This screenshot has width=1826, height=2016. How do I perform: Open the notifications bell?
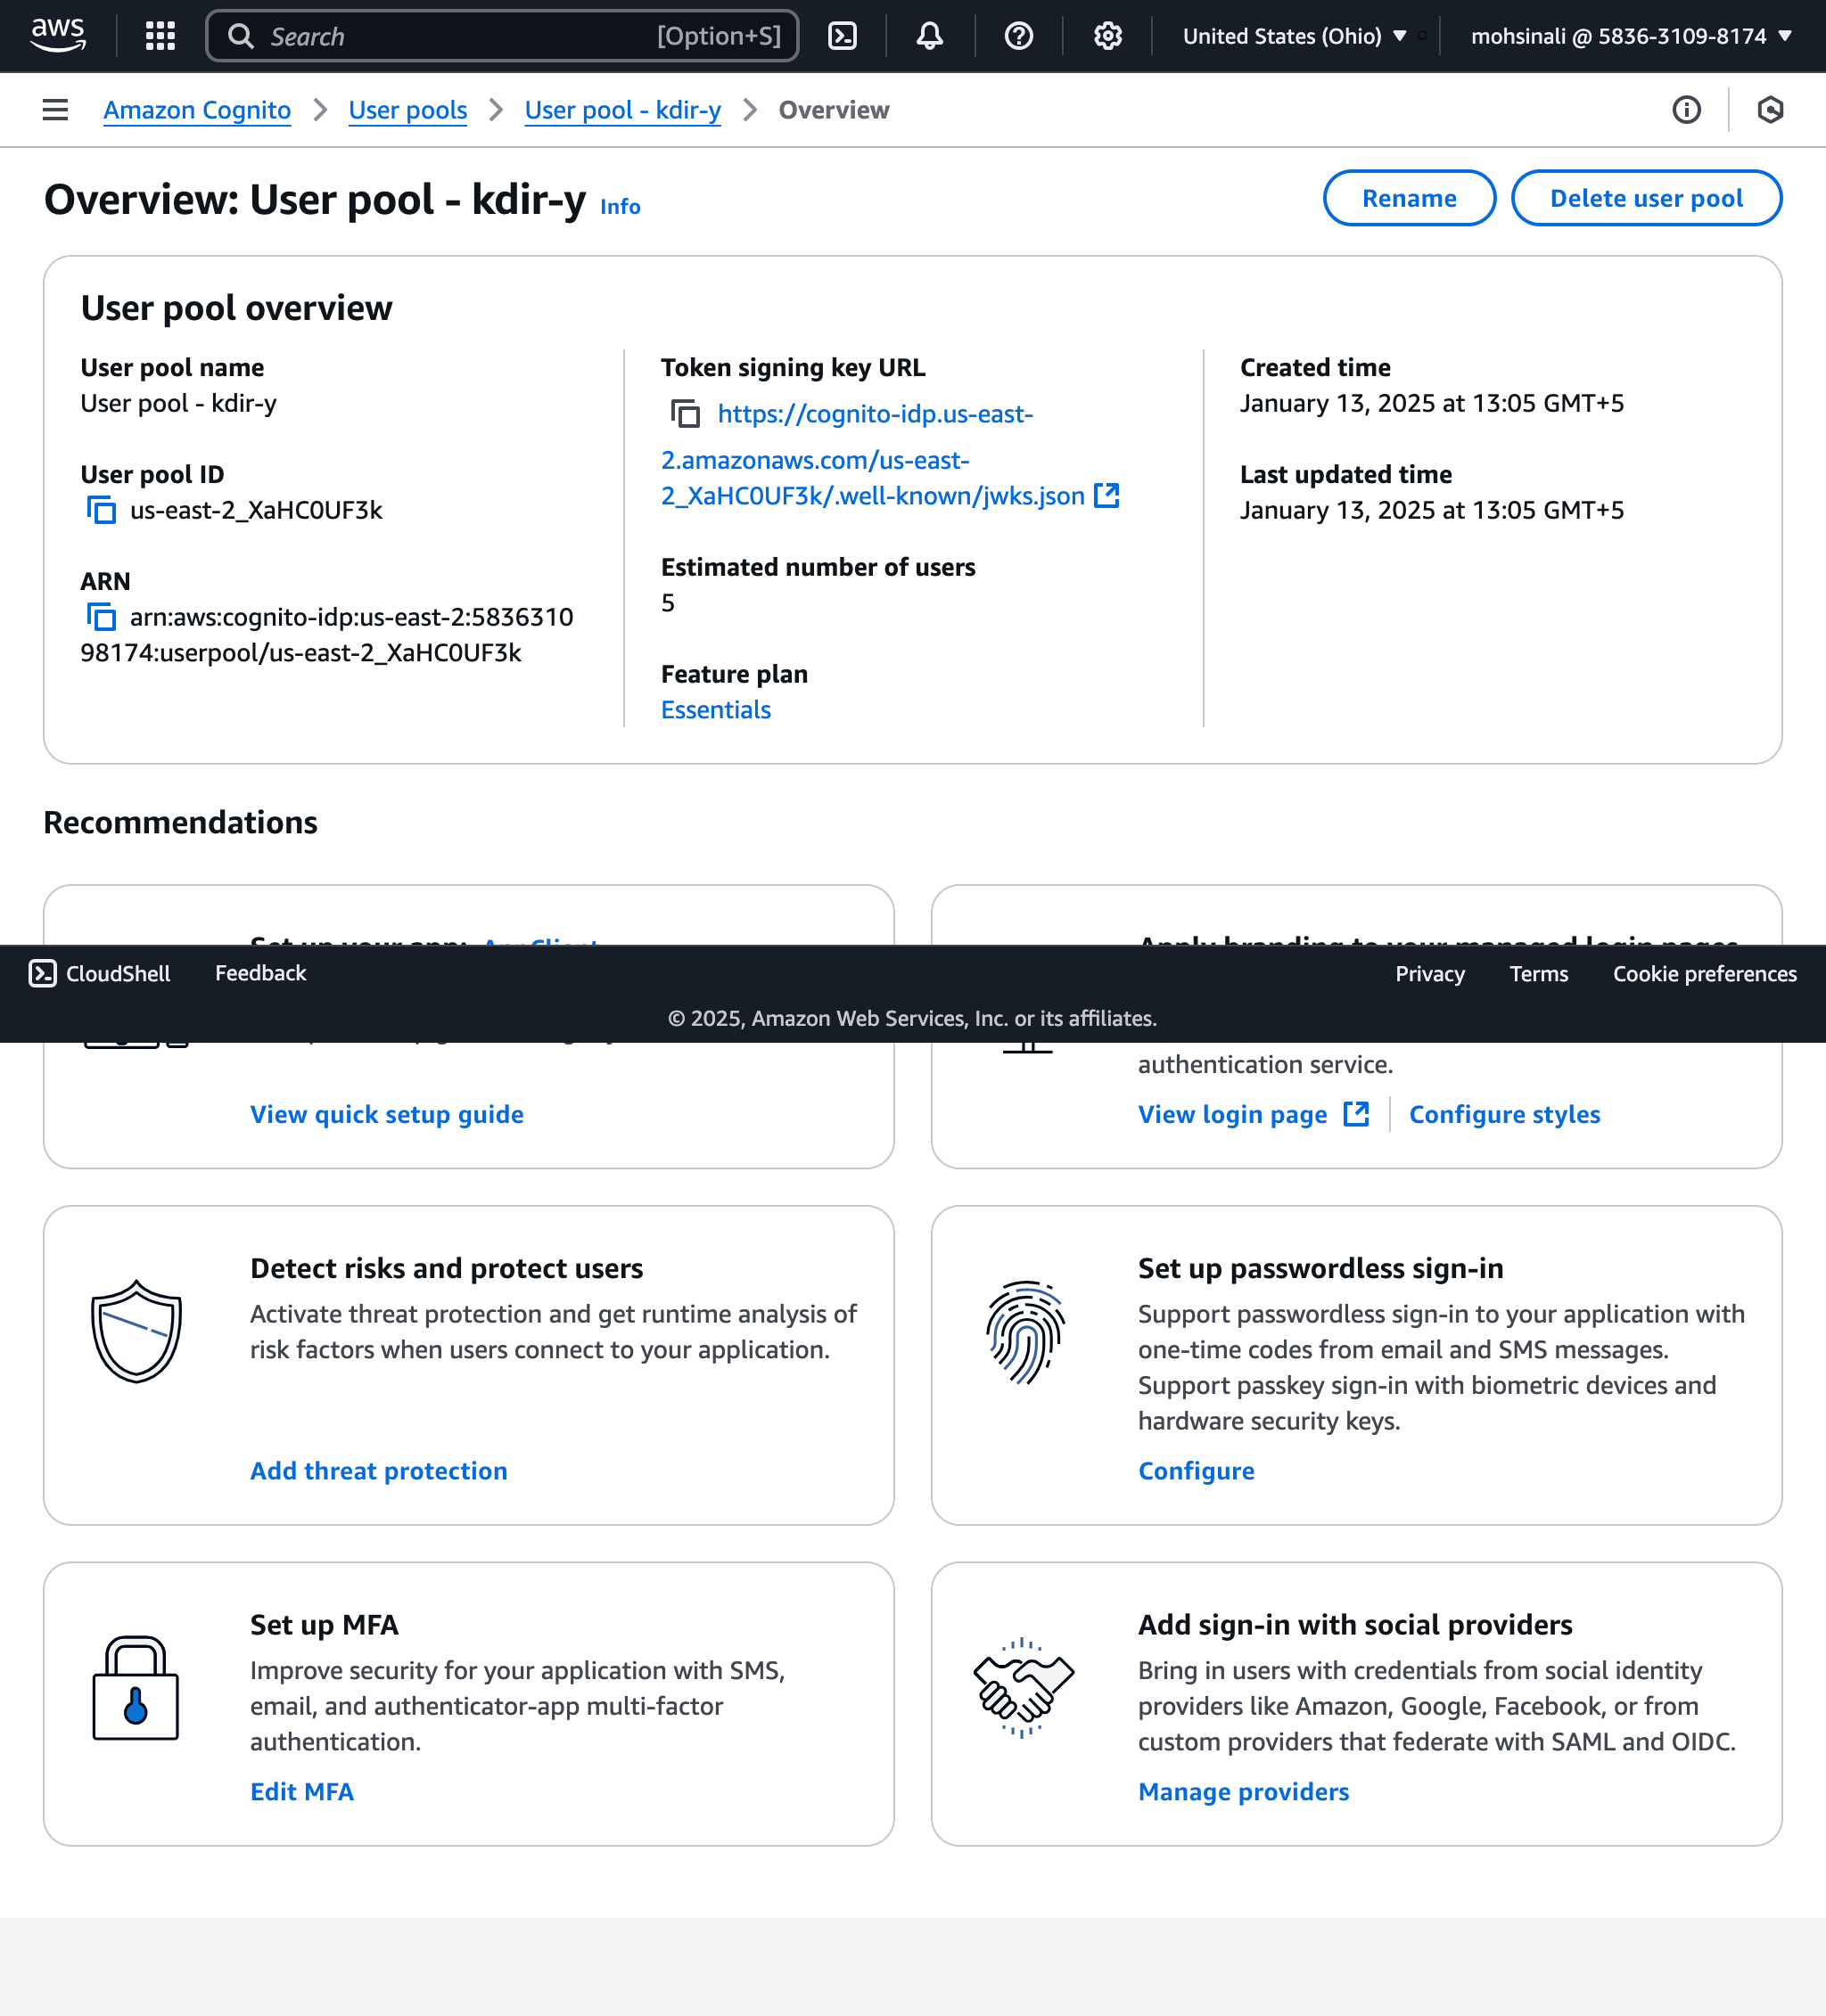930,36
